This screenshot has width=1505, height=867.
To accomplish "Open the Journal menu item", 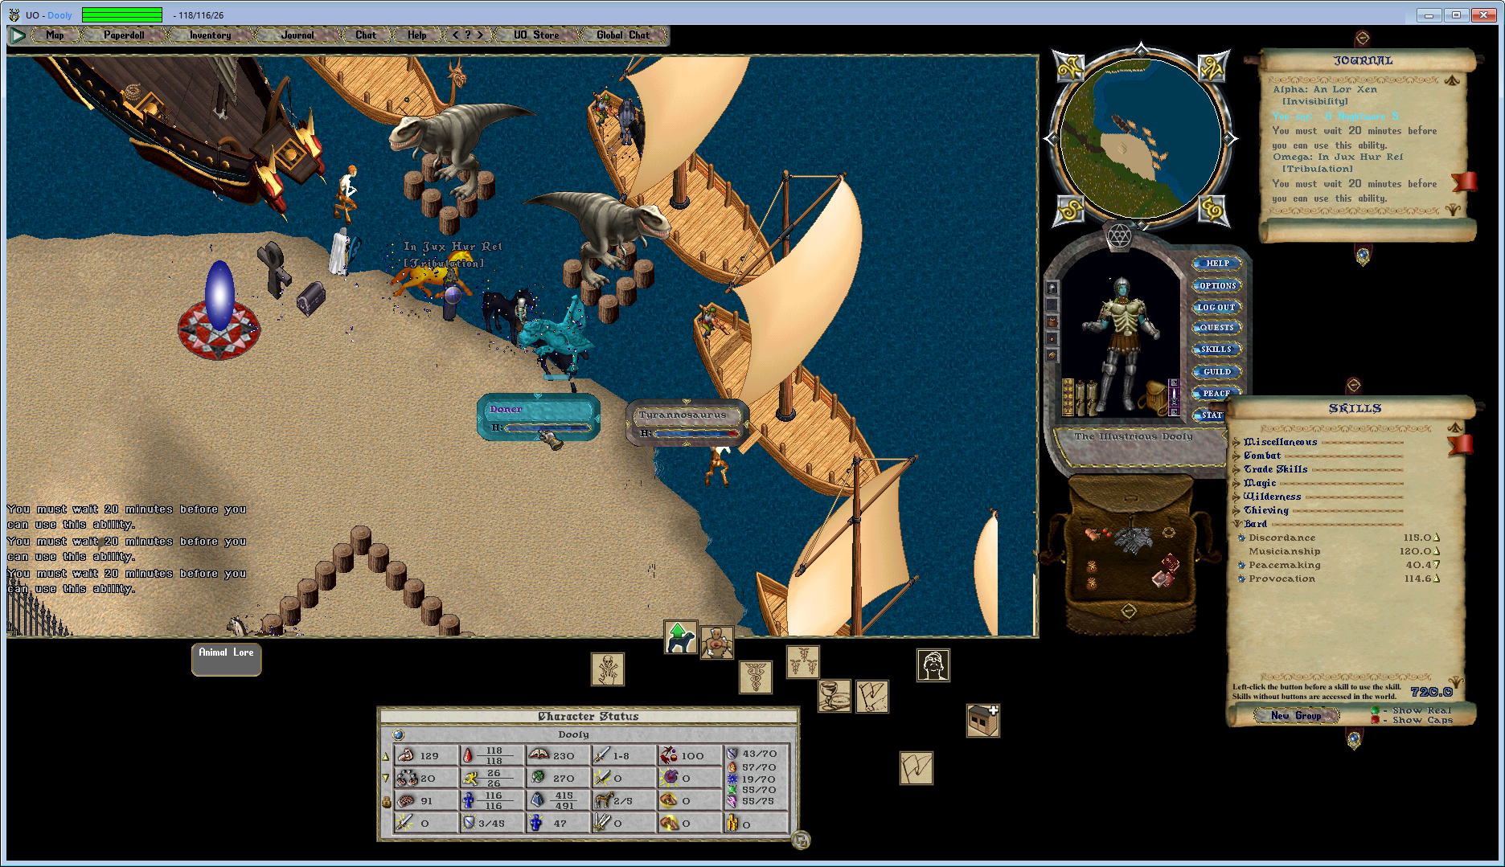I will [297, 35].
